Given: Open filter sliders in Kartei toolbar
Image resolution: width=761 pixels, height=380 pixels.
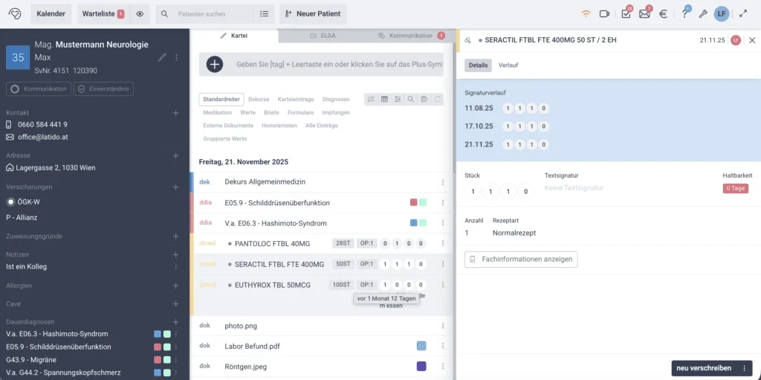Looking at the screenshot, I should (x=398, y=99).
